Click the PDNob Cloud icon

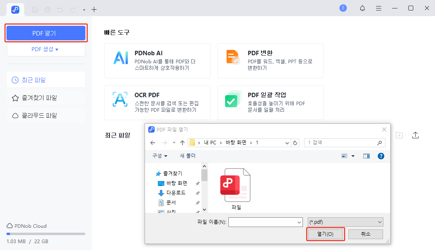pyautogui.click(x=9, y=226)
